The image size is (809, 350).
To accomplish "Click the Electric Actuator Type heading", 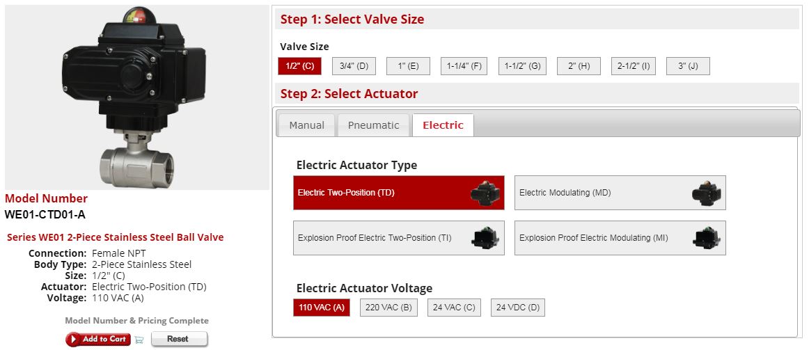I will (356, 166).
